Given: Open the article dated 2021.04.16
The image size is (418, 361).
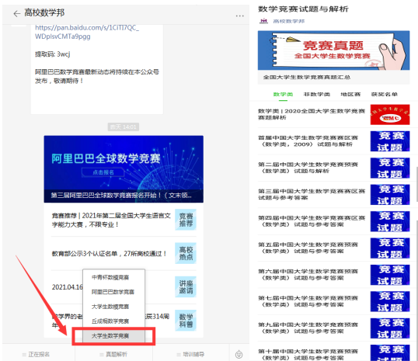Looking at the screenshot, I should pyautogui.click(x=67, y=287).
